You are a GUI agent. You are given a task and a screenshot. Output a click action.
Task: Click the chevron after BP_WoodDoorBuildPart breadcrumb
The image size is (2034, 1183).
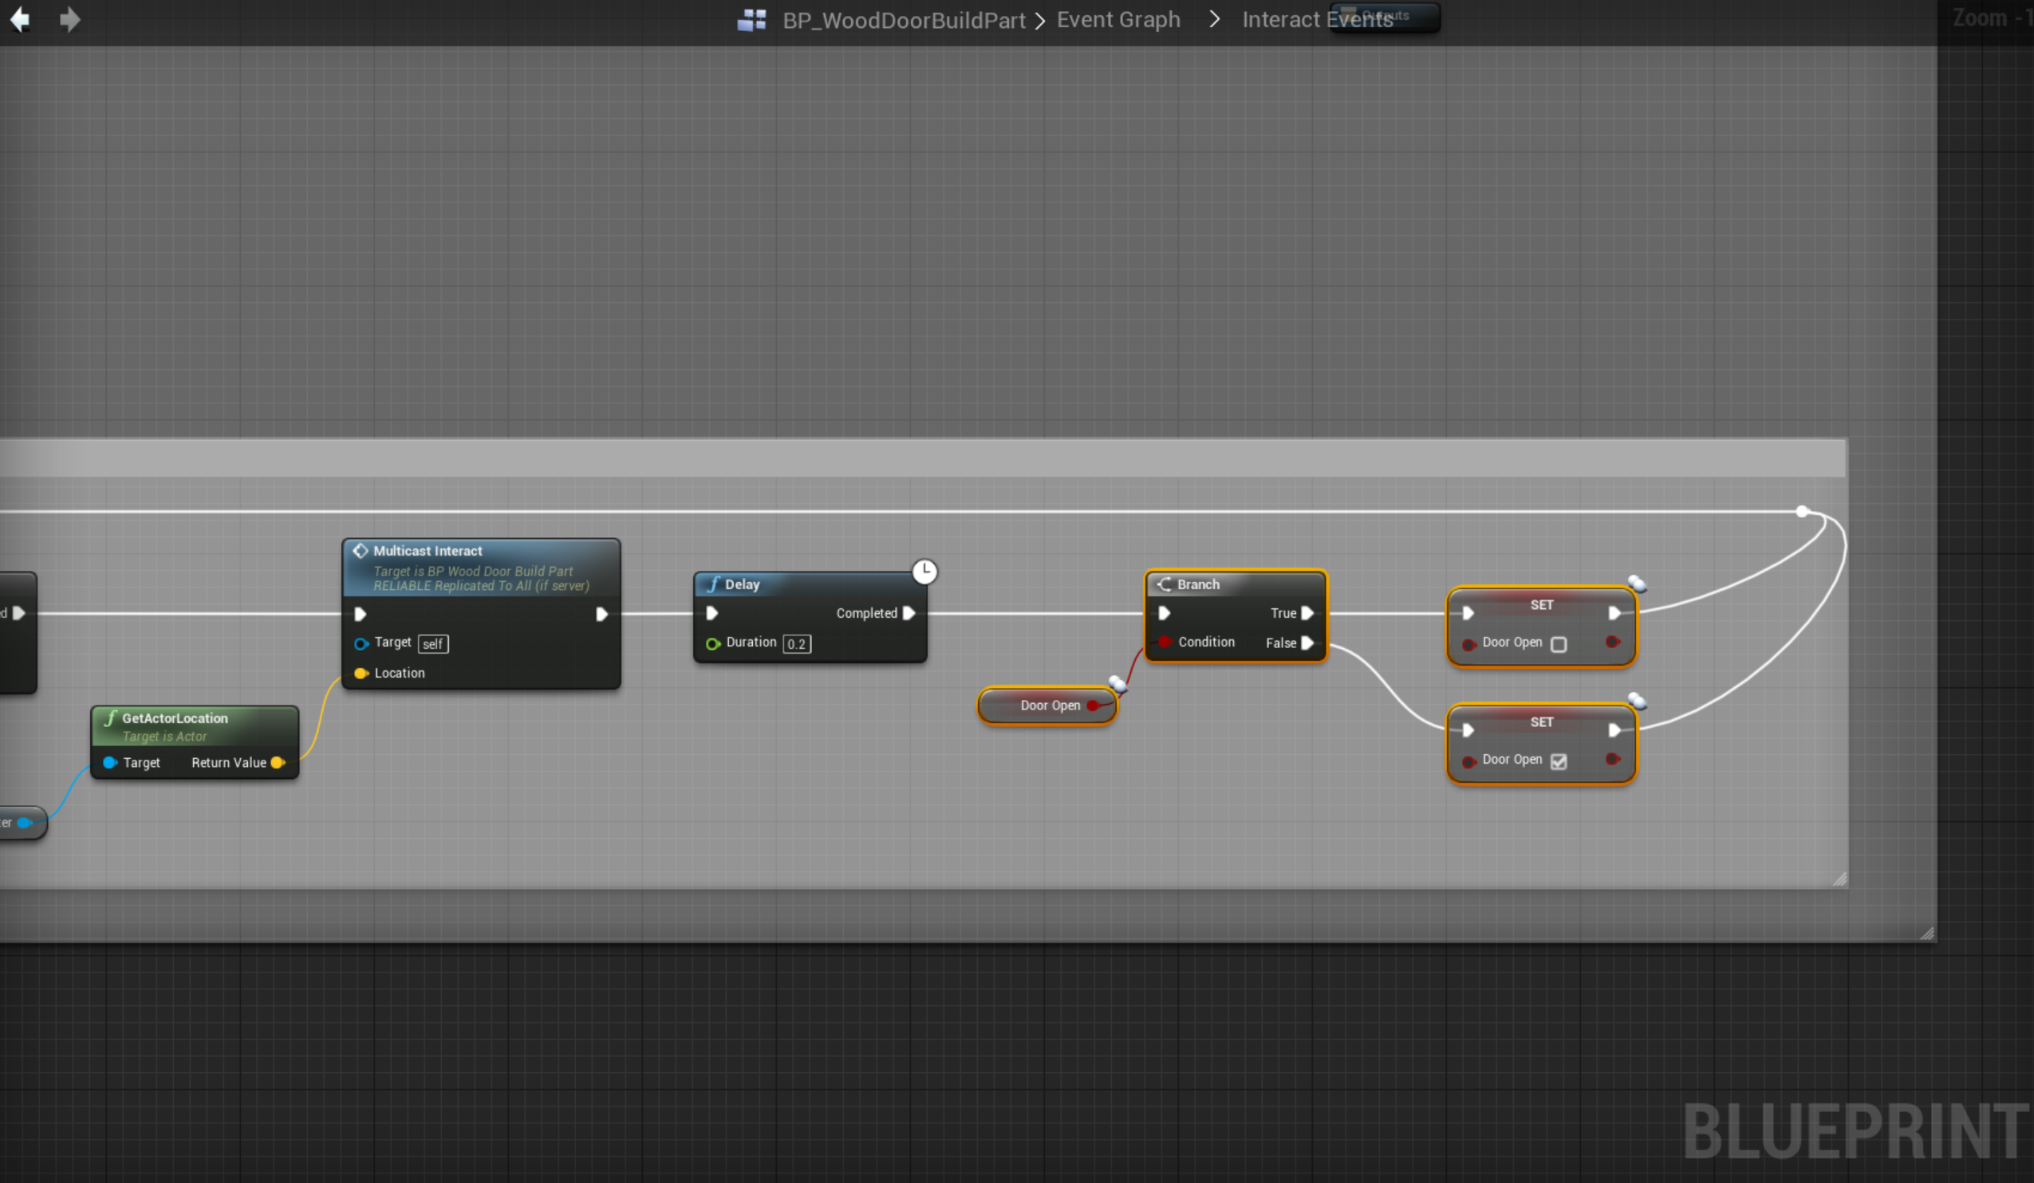point(1040,21)
